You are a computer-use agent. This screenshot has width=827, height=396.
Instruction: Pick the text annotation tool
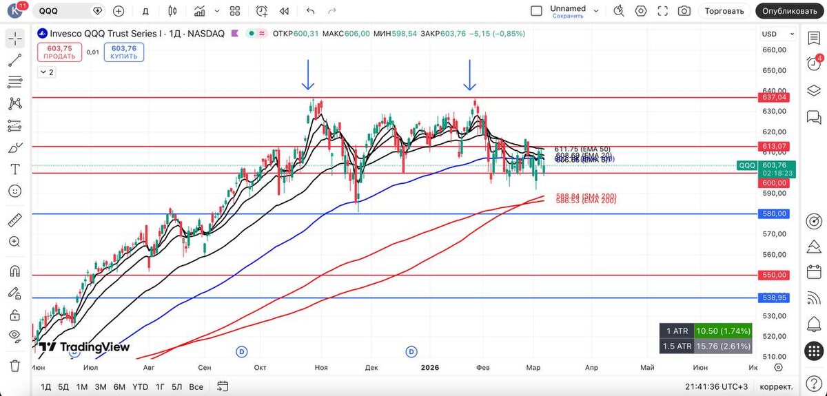point(14,169)
